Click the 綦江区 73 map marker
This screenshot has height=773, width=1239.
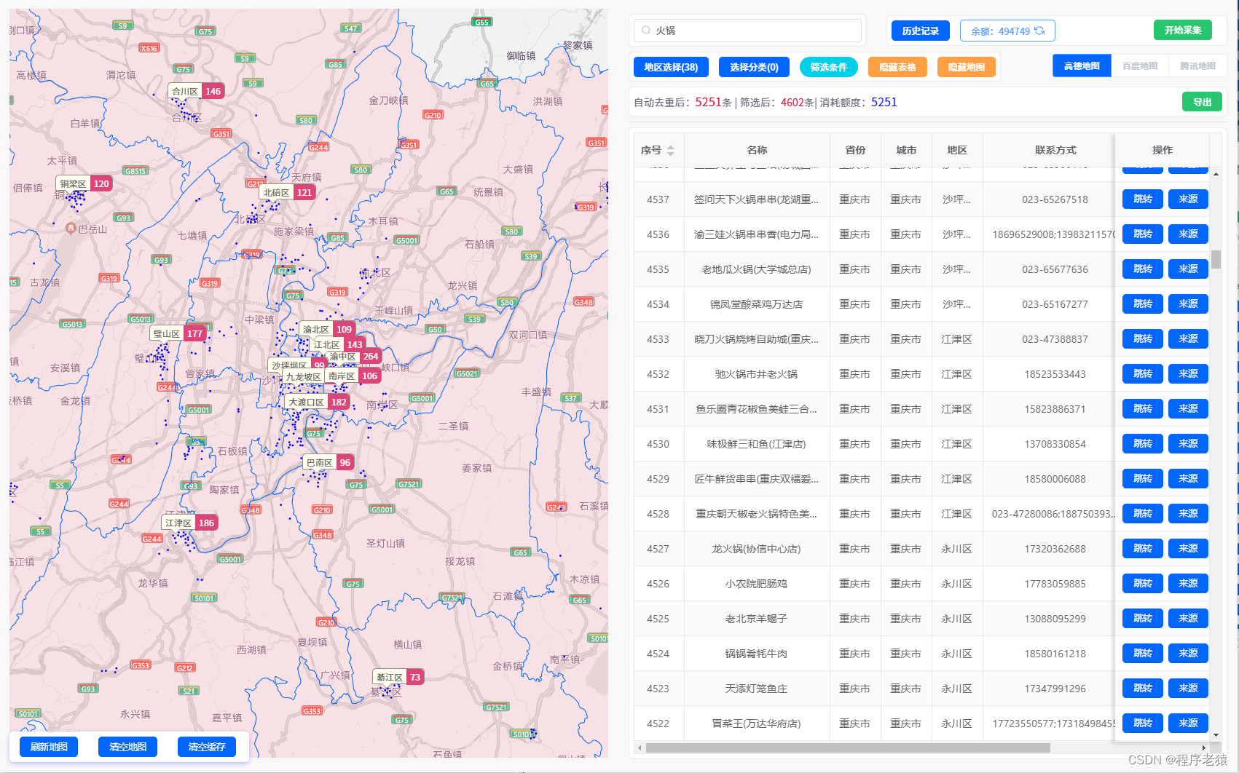[x=398, y=677]
